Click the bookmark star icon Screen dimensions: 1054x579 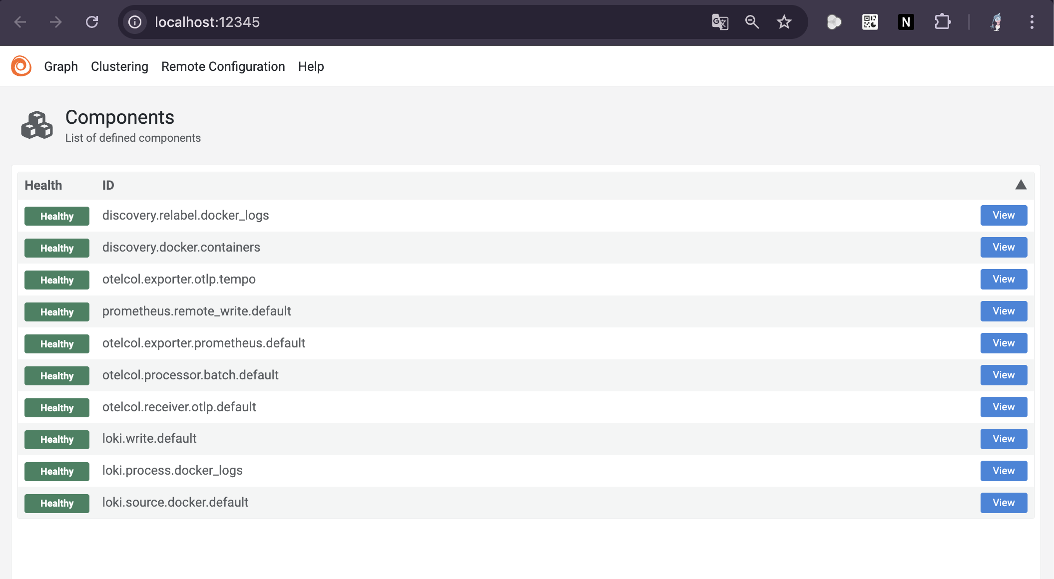click(784, 22)
